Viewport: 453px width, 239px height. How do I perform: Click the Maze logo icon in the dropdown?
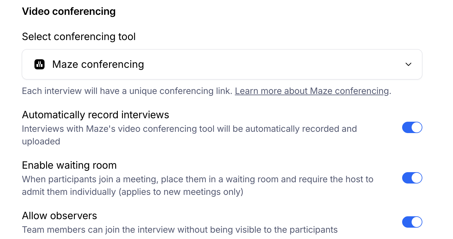[x=39, y=64]
